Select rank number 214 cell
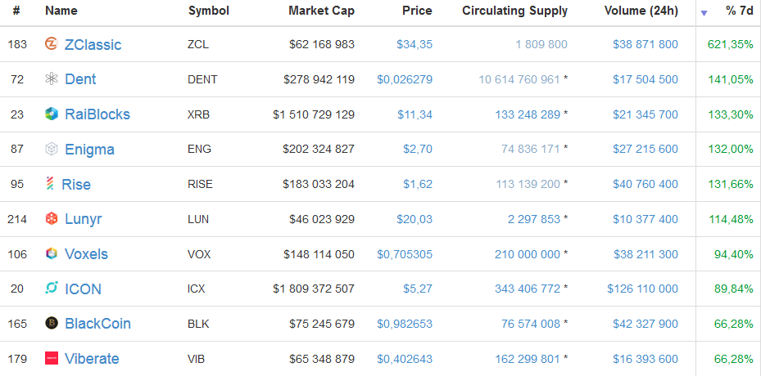This screenshot has width=761, height=376. click(17, 219)
